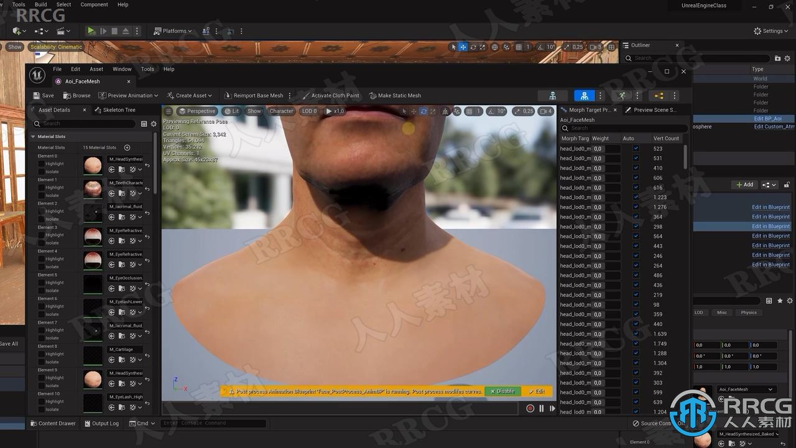Play the level in the main editor
The image size is (796, 448).
pyautogui.click(x=91, y=31)
